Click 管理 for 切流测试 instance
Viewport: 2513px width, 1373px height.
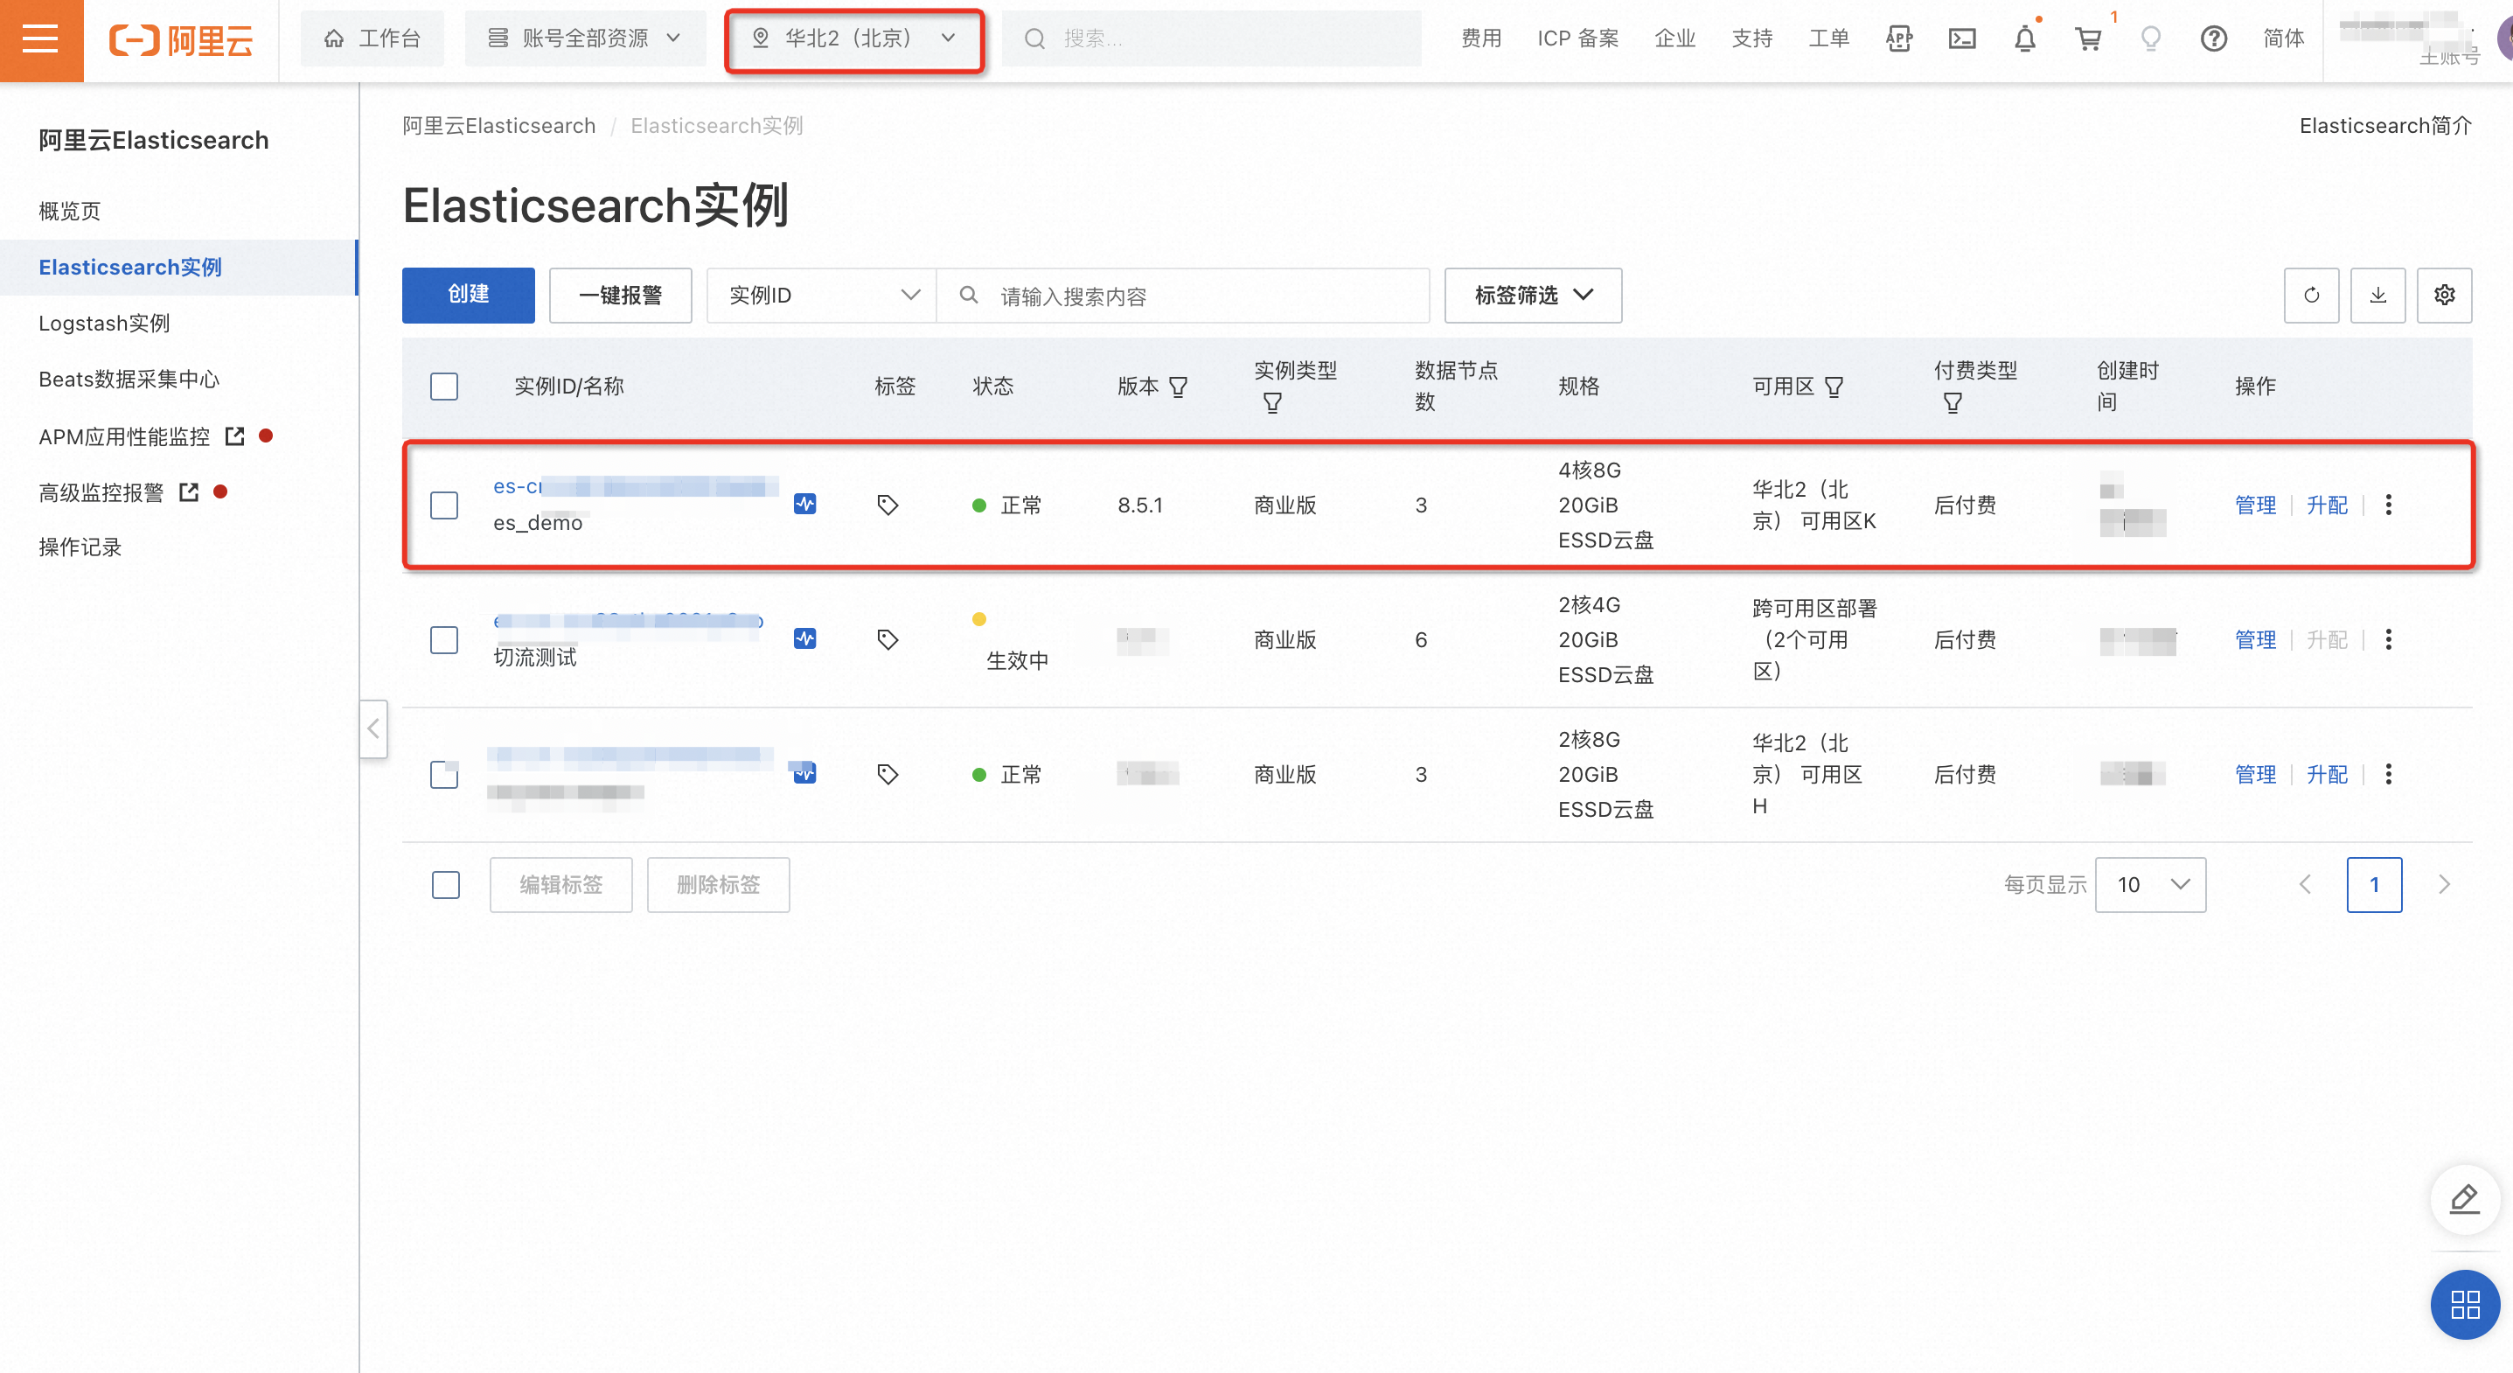point(2255,640)
